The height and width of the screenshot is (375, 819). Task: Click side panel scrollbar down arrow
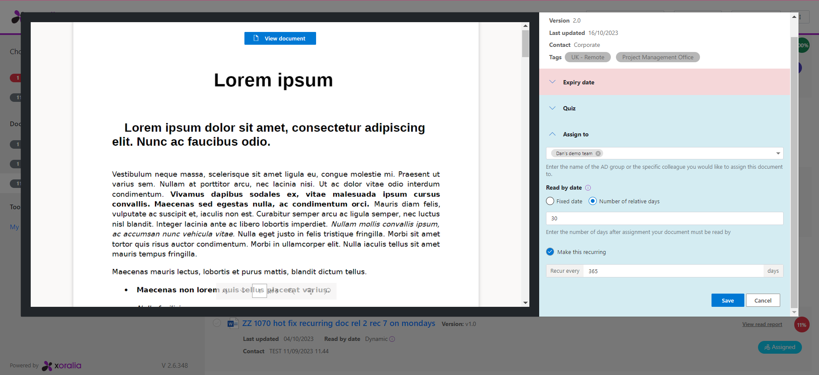(x=794, y=312)
